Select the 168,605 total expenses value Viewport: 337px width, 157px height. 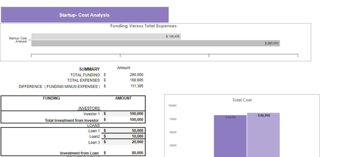136,80
